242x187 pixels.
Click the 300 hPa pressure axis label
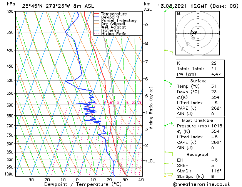(x=11, y=12)
